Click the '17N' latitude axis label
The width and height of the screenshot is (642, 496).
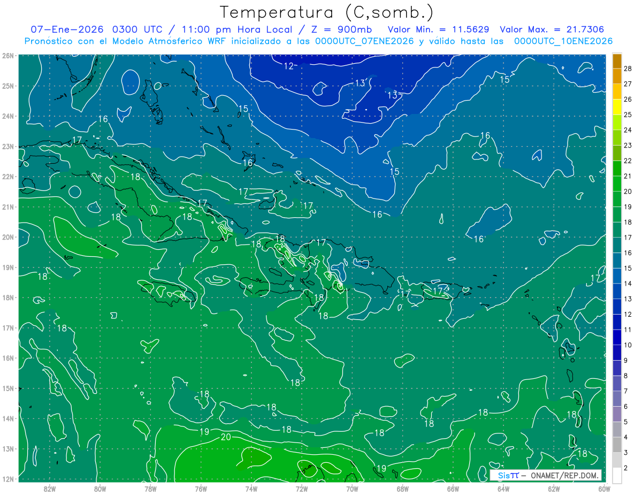point(7,327)
